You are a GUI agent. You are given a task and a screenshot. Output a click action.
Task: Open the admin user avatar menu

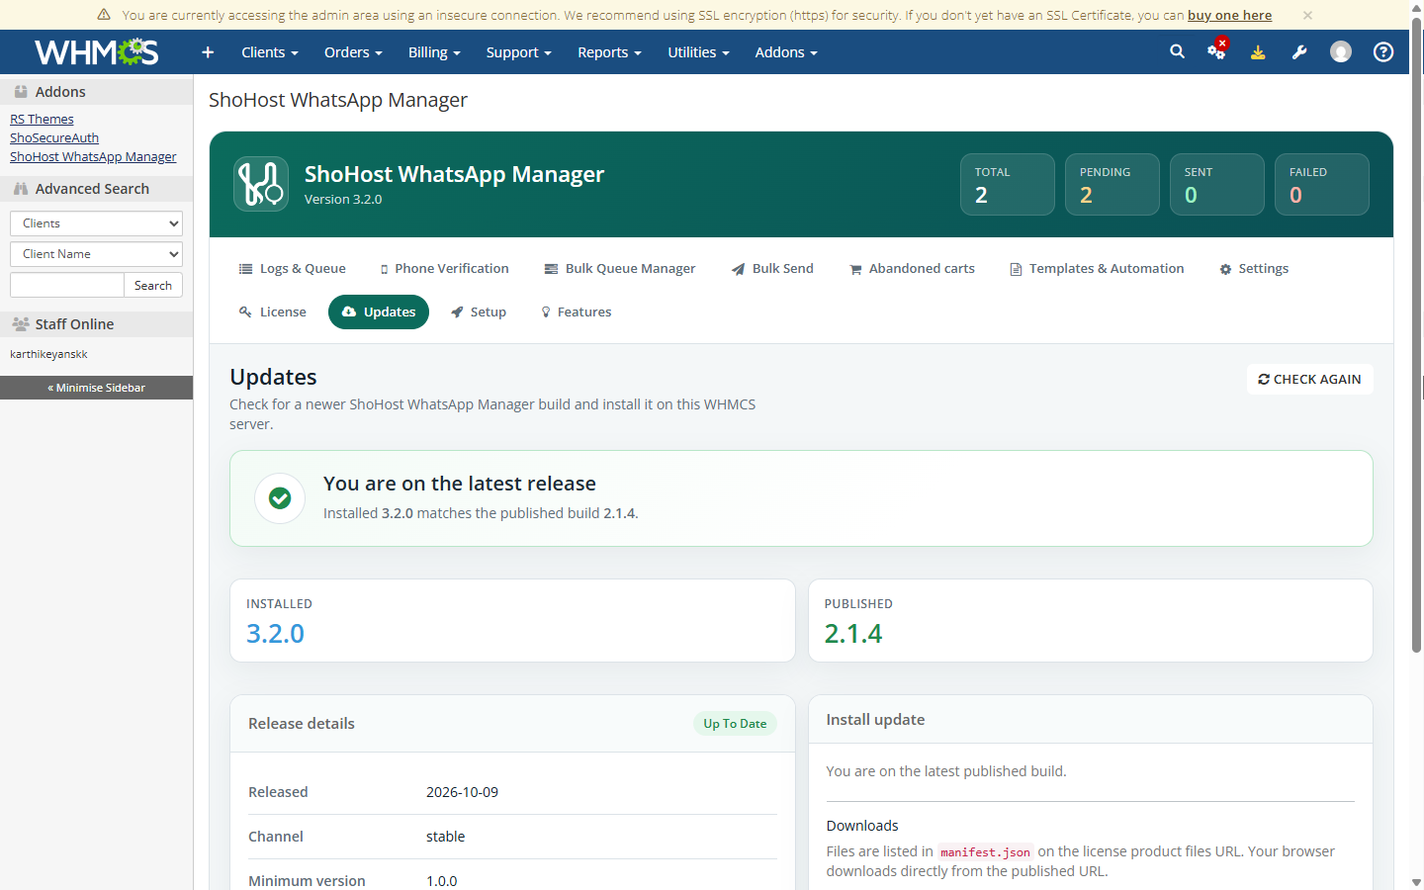(1341, 51)
